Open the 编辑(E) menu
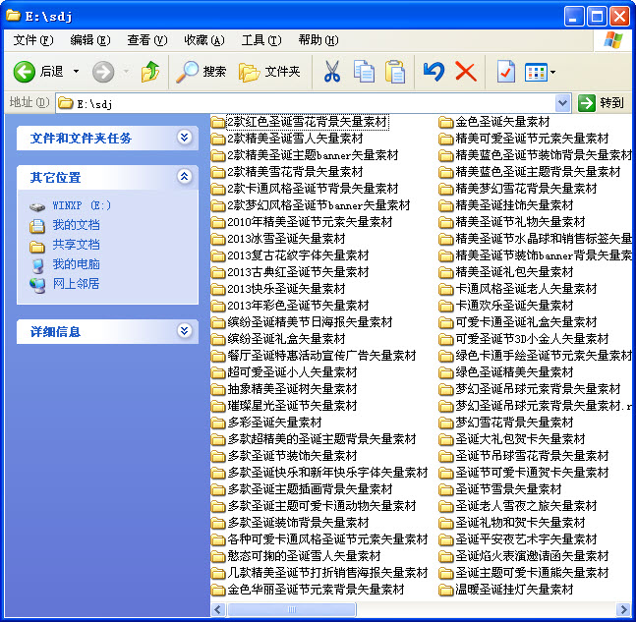Image resolution: width=636 pixels, height=622 pixels. click(90, 40)
